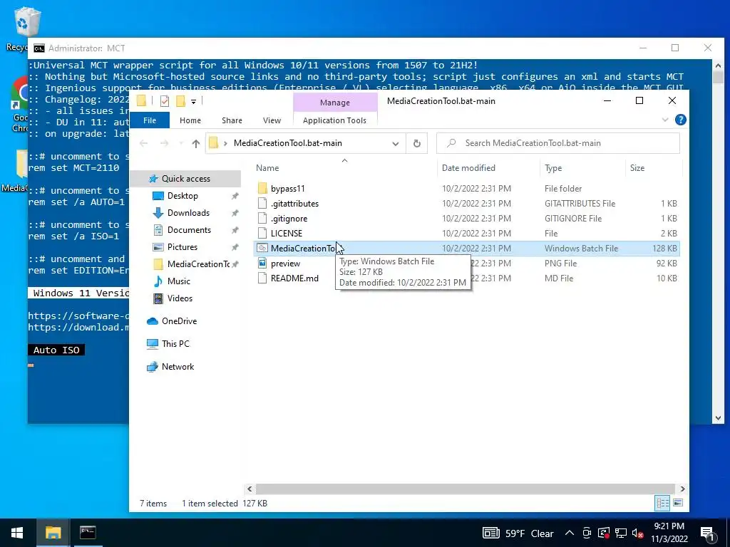Select the README.md file icon
This screenshot has height=547, width=730.
click(262, 278)
